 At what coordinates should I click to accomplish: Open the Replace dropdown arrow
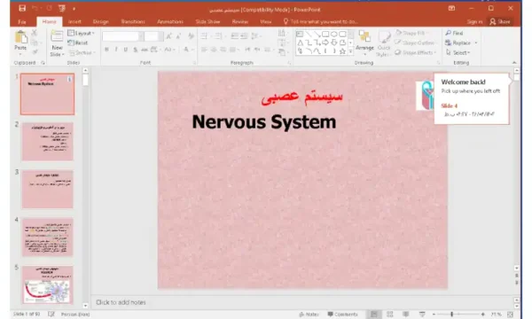pos(476,43)
